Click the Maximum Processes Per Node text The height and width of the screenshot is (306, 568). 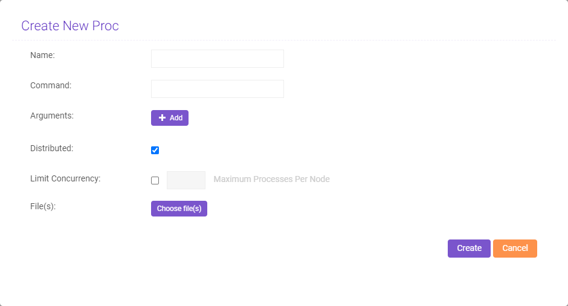coord(271,179)
